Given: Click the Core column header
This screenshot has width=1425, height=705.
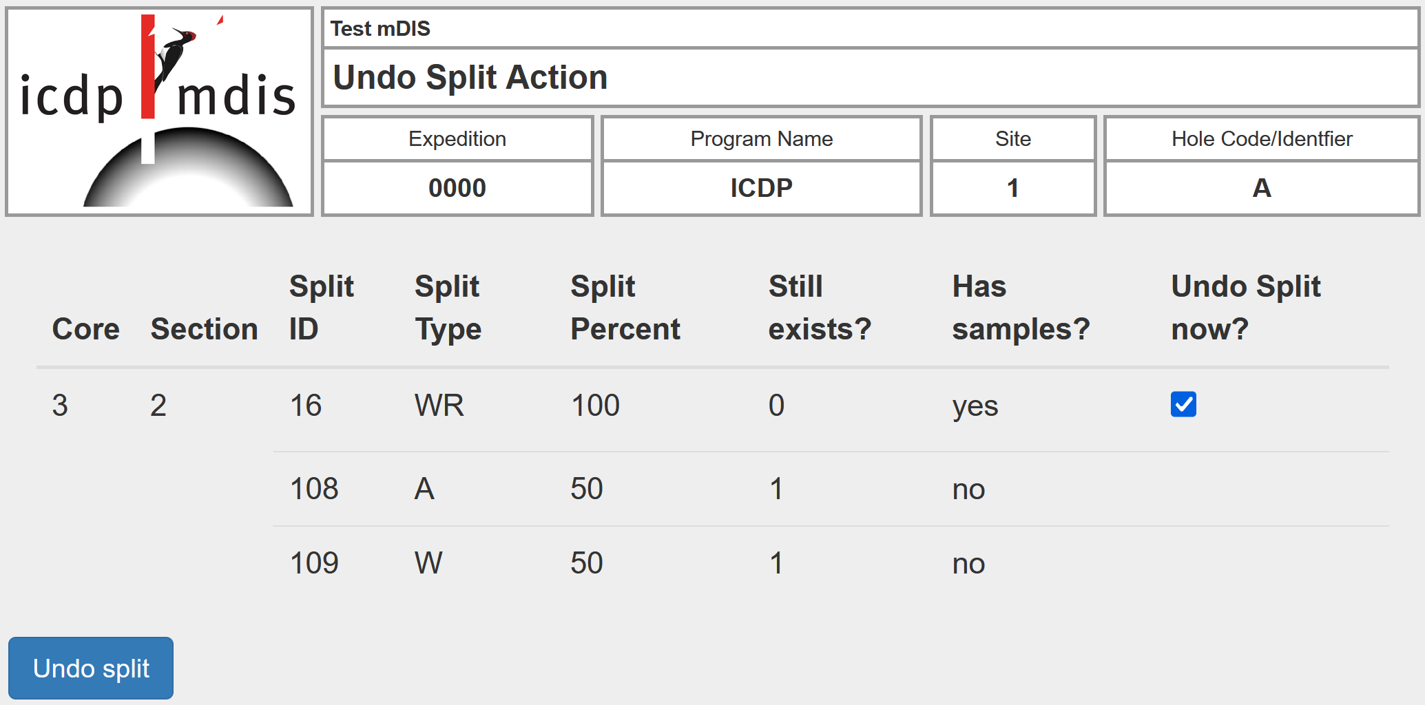Looking at the screenshot, I should point(85,328).
